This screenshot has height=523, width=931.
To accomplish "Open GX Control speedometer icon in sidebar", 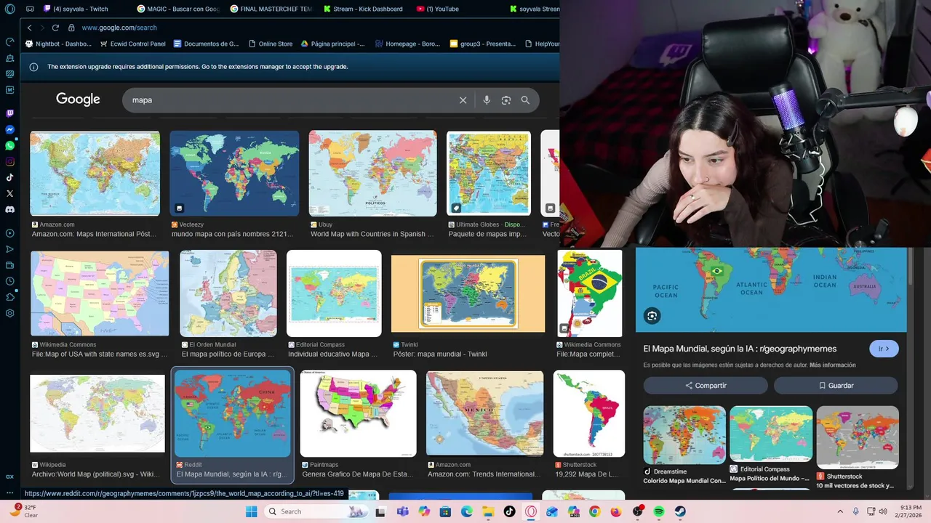I will click(x=10, y=41).
